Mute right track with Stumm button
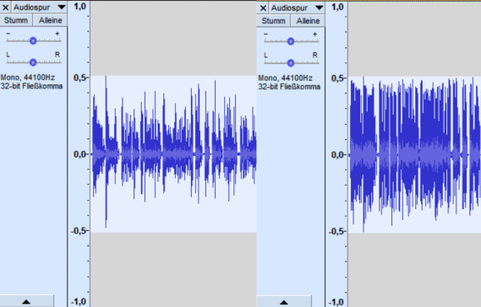481x307 pixels. (273, 21)
